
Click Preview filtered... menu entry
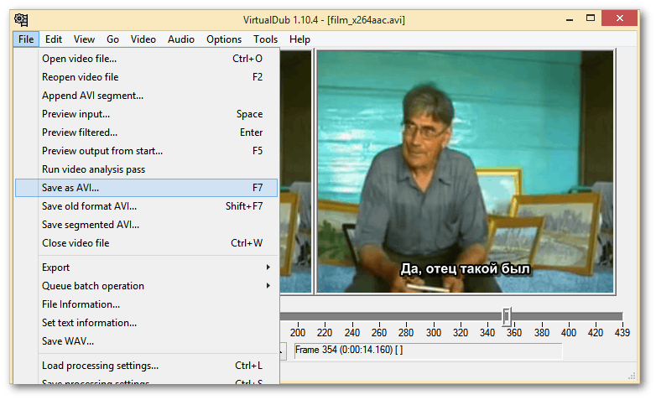pos(80,132)
